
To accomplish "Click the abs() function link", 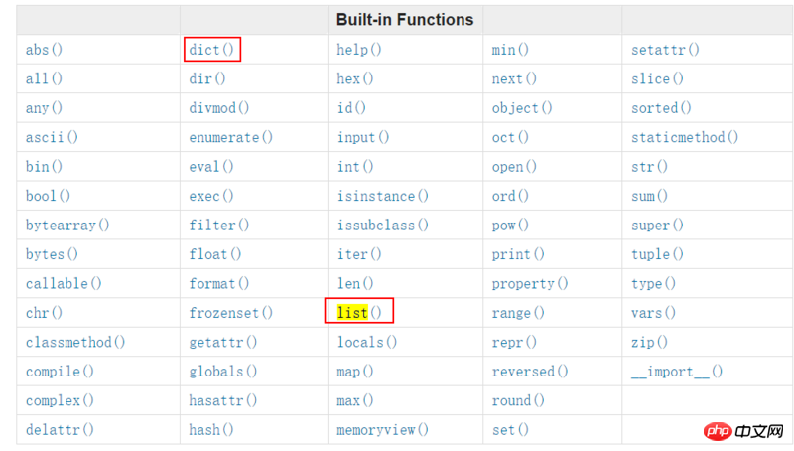I will point(44,50).
